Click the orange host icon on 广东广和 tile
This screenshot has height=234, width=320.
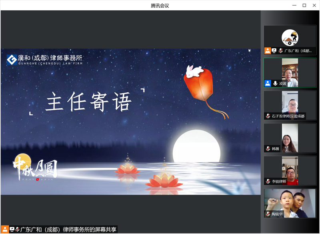click(268, 50)
